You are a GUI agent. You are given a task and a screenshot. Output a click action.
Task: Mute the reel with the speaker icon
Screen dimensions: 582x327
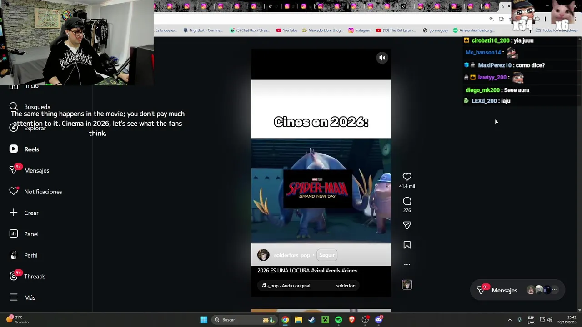click(x=382, y=58)
